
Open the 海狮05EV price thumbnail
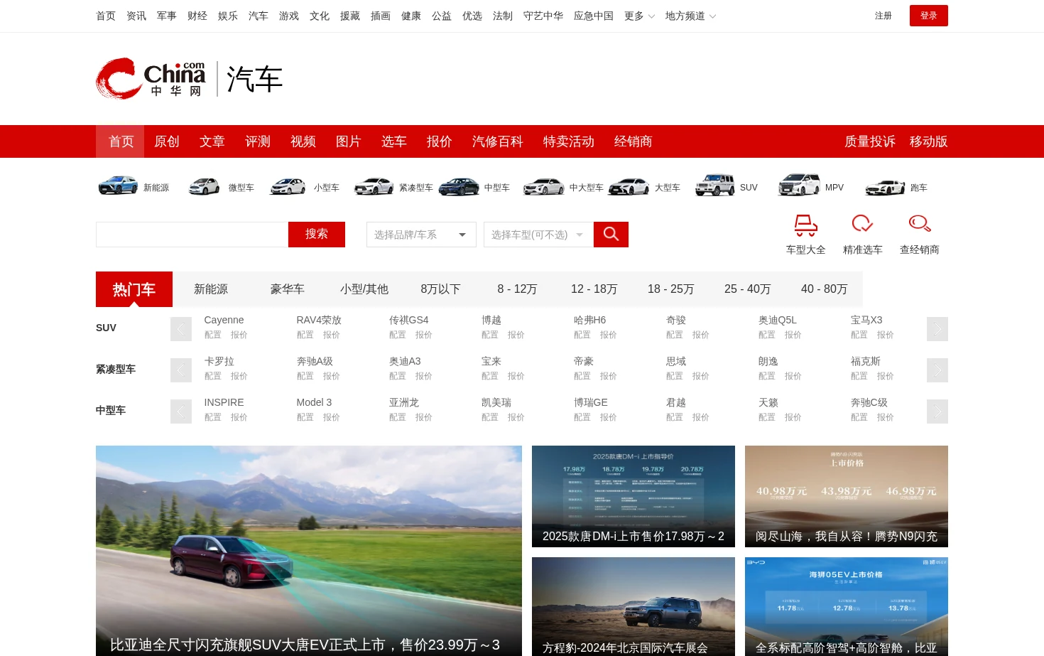pyautogui.click(x=847, y=606)
